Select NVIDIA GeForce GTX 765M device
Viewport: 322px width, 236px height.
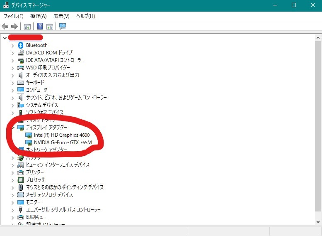pyautogui.click(x=63, y=143)
